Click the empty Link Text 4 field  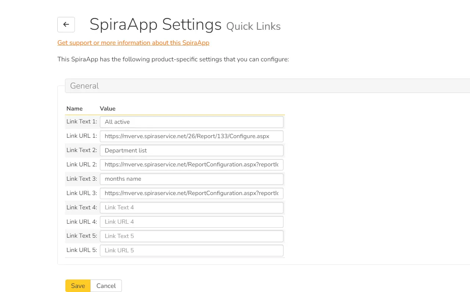[192, 208]
